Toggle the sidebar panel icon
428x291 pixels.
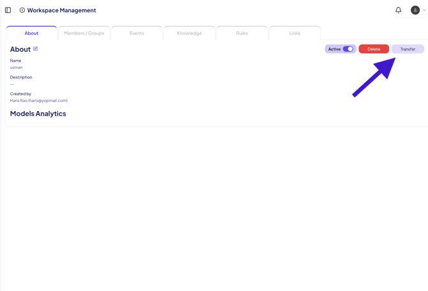[8, 10]
